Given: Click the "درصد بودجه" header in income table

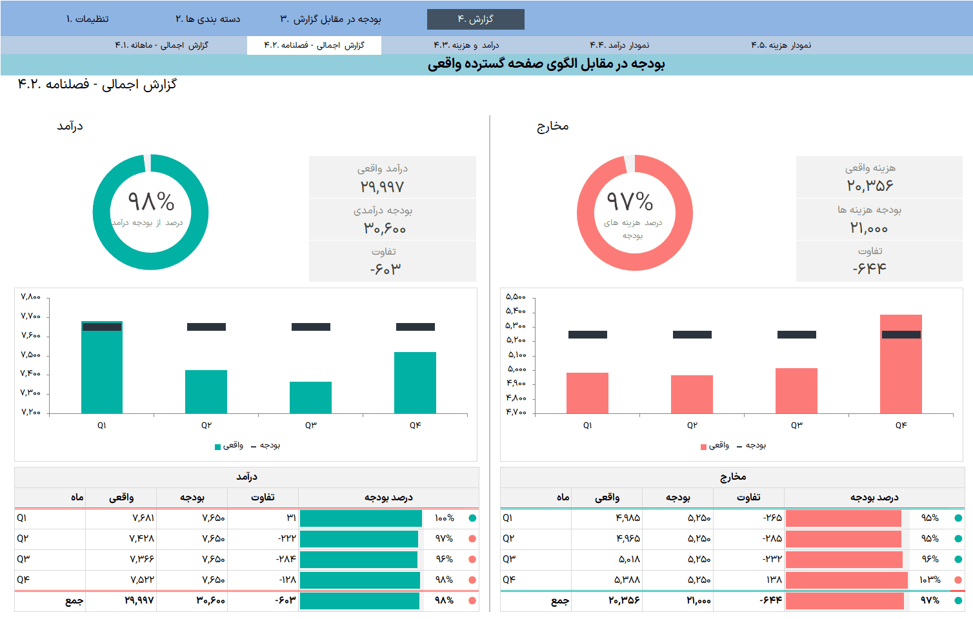Looking at the screenshot, I should pos(388,497).
